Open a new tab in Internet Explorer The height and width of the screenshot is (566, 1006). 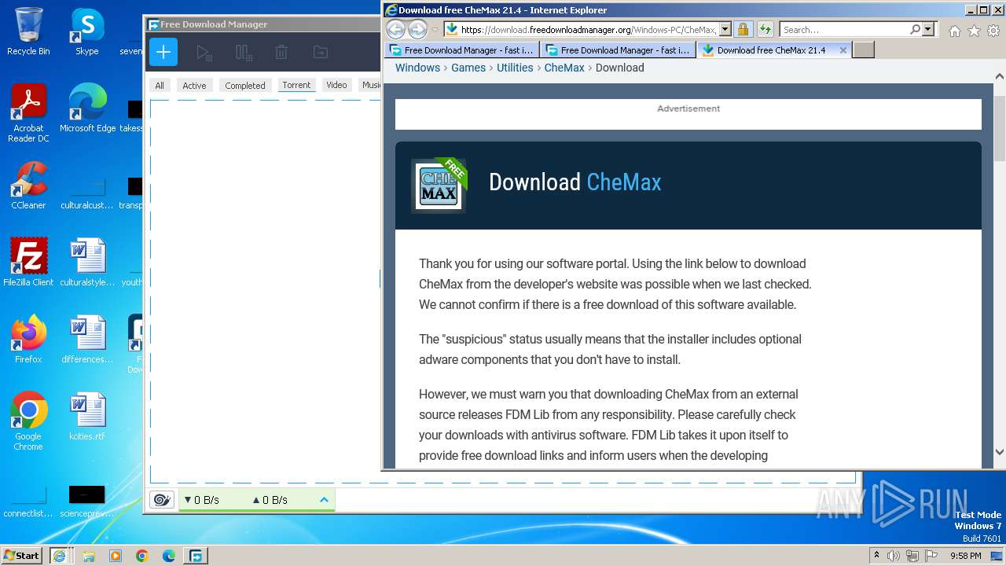pos(864,50)
